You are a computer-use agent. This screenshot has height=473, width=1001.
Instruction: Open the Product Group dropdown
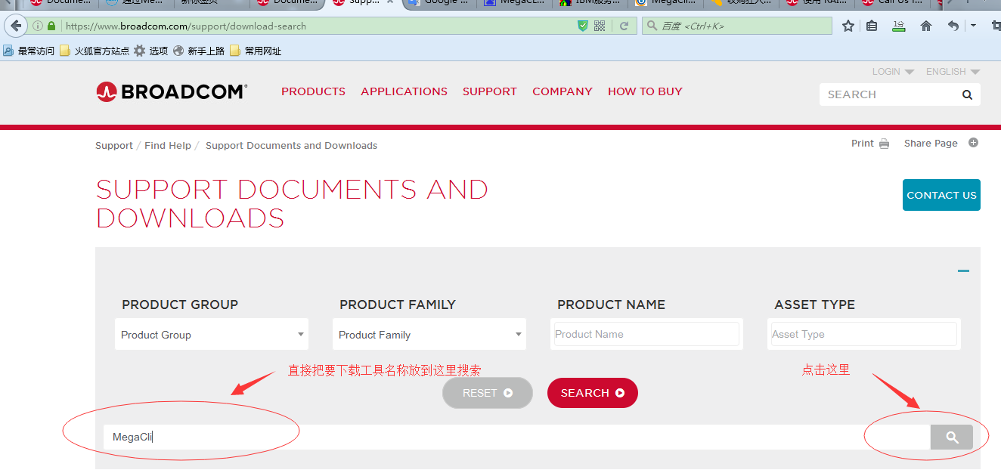tap(212, 335)
